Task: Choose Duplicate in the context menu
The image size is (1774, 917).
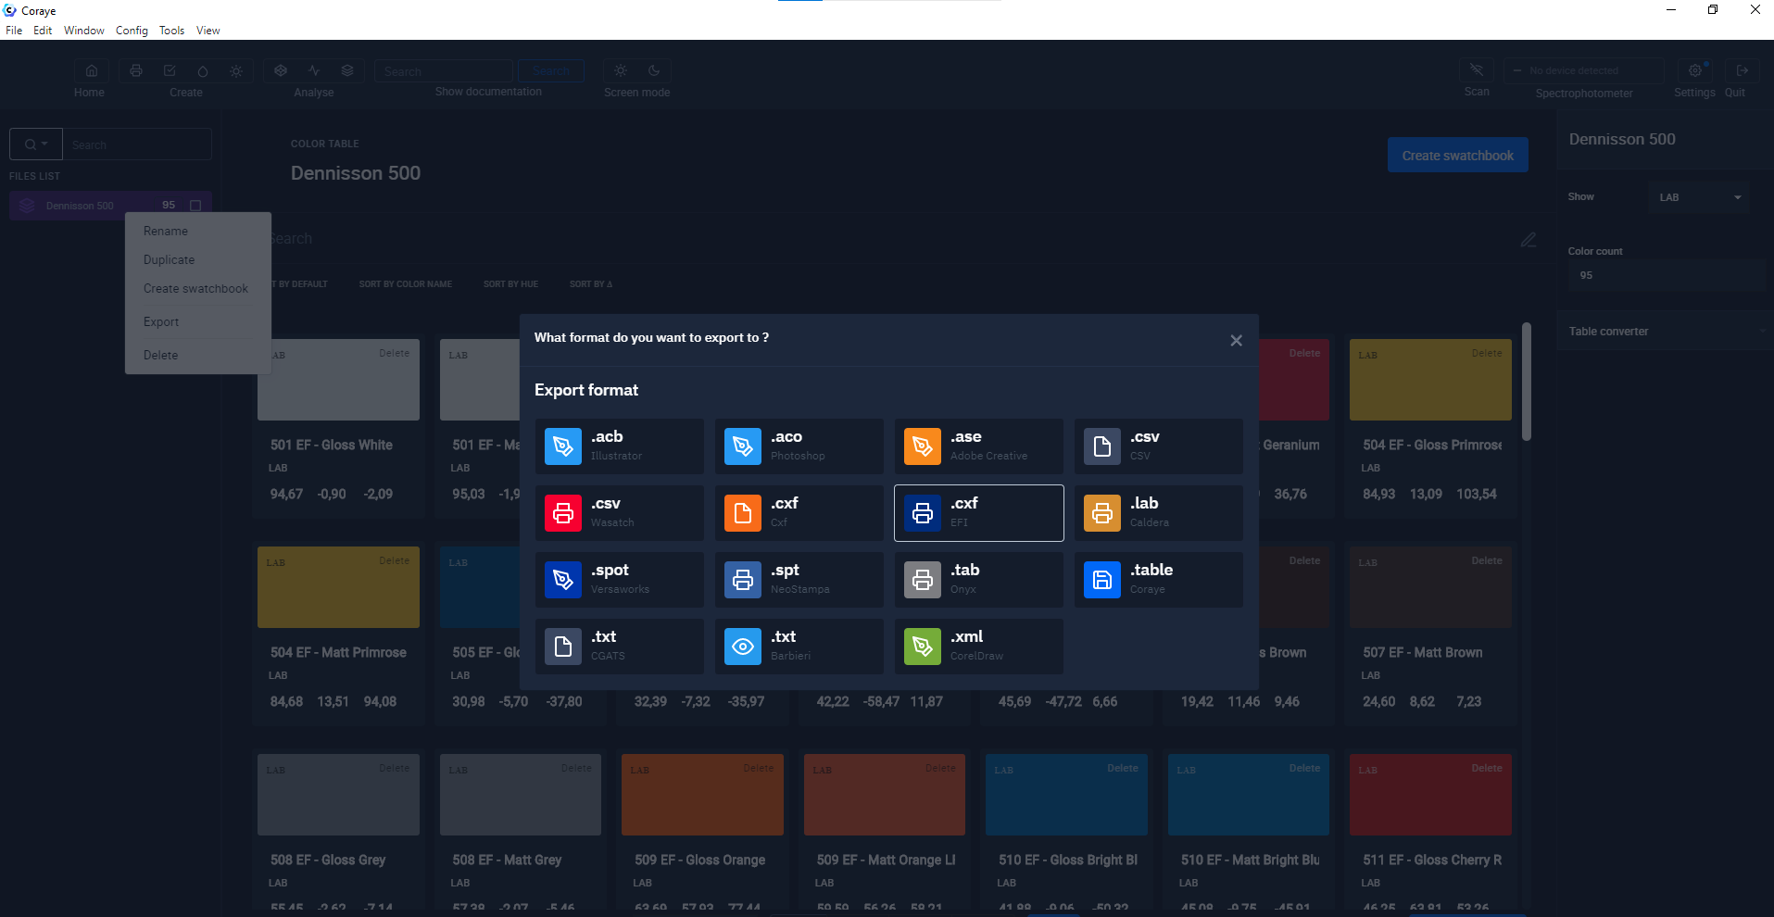Action: [x=198, y=260]
